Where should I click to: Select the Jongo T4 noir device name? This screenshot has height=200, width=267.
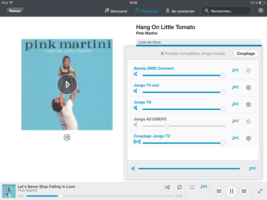click(x=147, y=85)
